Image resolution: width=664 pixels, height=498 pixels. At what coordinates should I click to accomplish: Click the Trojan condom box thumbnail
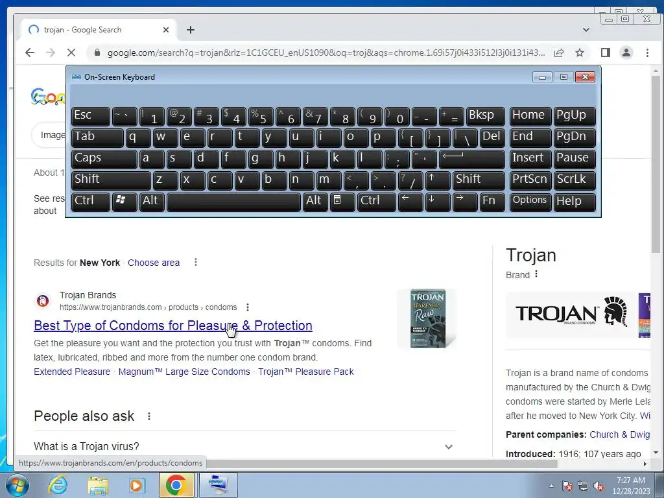(427, 318)
